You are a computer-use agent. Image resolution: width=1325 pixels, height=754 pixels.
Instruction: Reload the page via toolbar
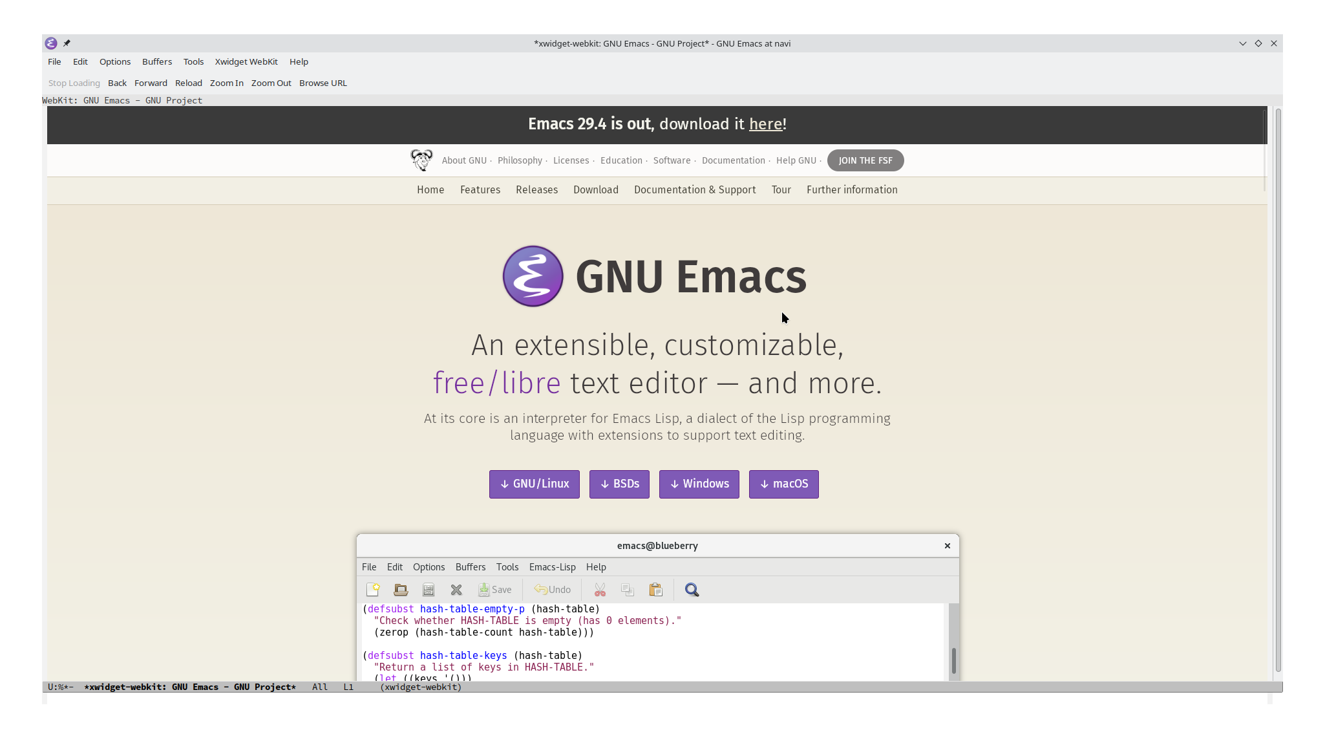coord(189,83)
